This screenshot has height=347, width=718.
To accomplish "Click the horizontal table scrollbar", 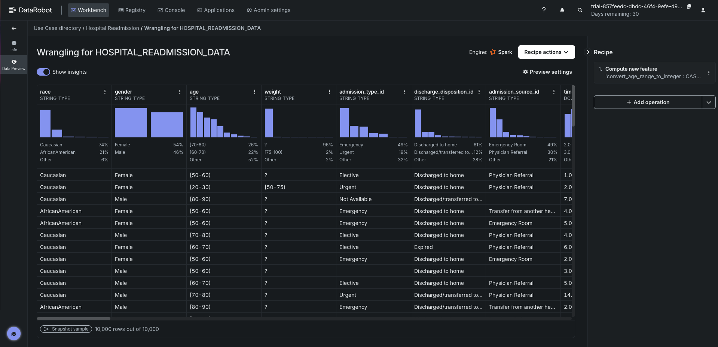I will click(74, 319).
